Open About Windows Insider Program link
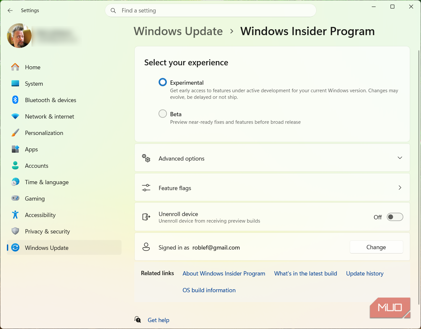This screenshot has height=329, width=421. 224,274
